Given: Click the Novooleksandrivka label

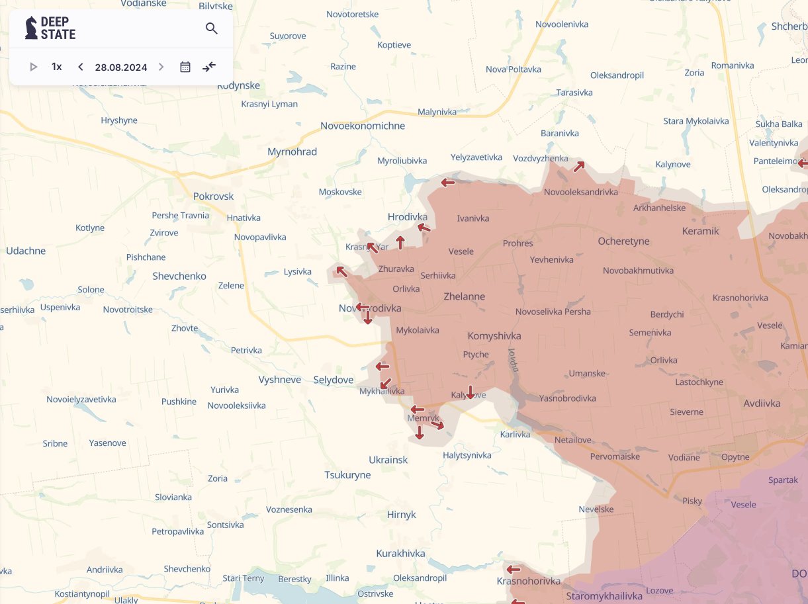Looking at the screenshot, I should (581, 192).
